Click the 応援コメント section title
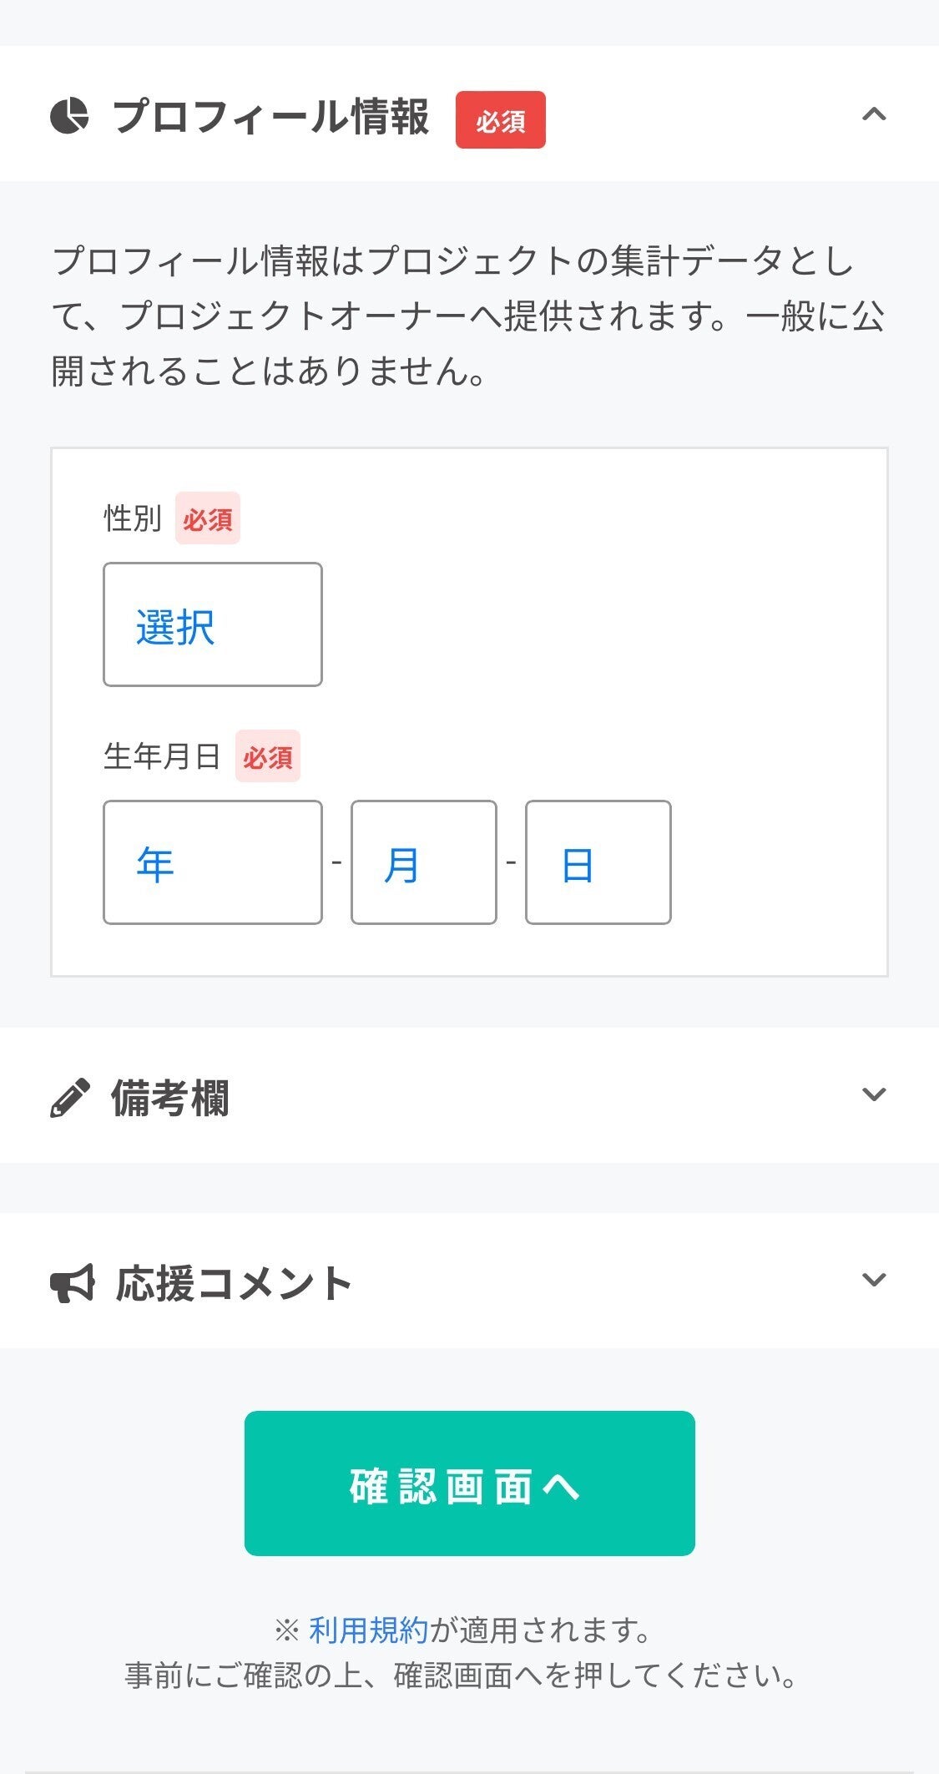The height and width of the screenshot is (1774, 939). (234, 1283)
